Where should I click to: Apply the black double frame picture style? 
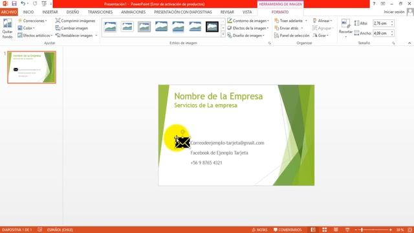212,27
